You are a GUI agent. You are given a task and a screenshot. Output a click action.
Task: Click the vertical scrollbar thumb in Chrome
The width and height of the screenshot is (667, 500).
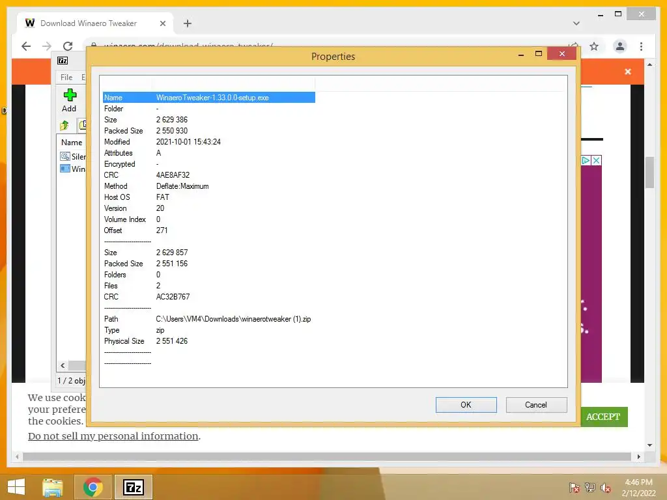(649, 172)
